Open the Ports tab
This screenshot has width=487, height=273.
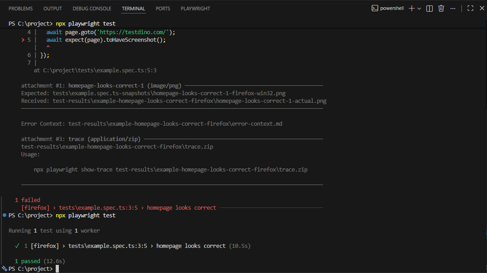(x=163, y=9)
